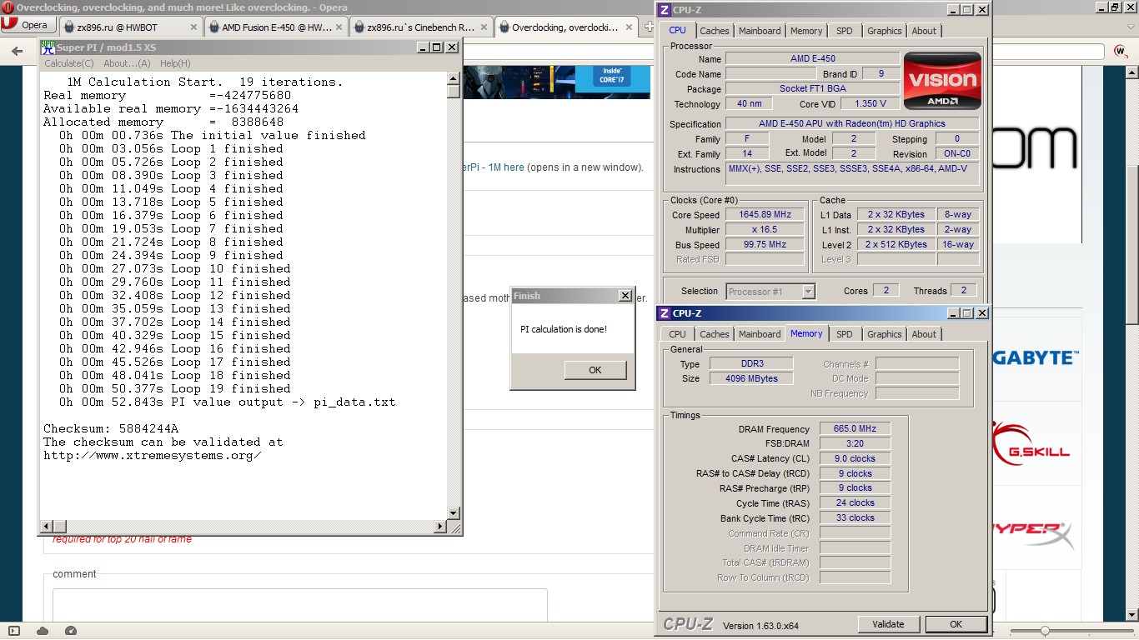Expand the Processor #1 selection dropdown
This screenshot has width=1139, height=640.
click(x=808, y=292)
